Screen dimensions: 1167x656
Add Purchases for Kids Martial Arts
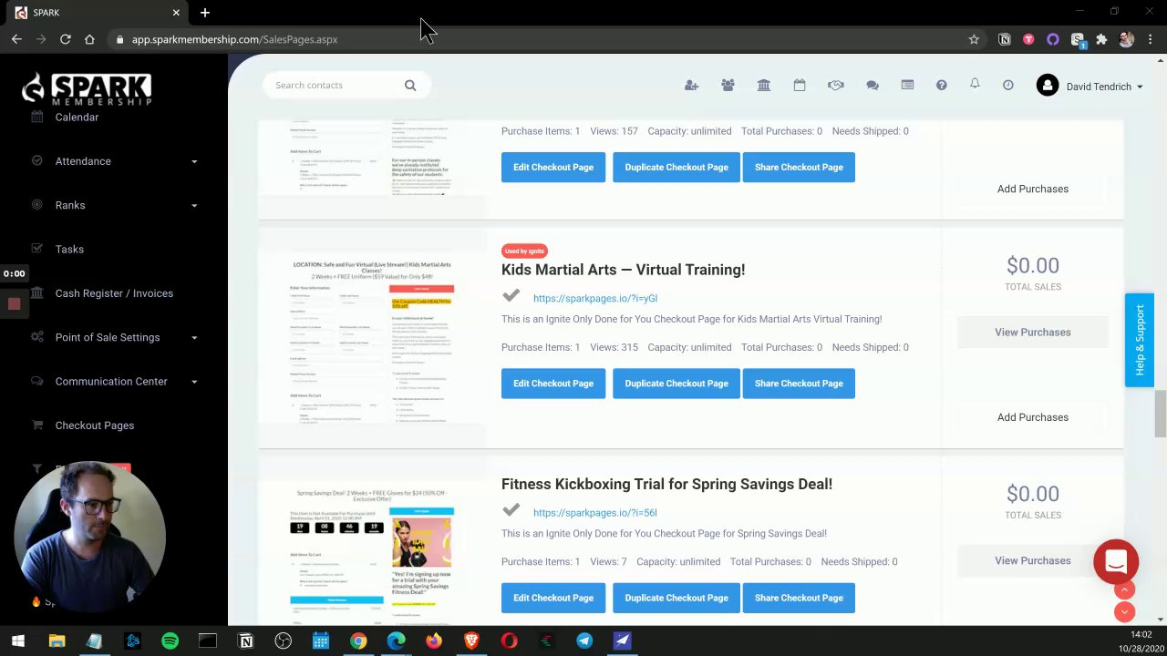(x=1033, y=417)
